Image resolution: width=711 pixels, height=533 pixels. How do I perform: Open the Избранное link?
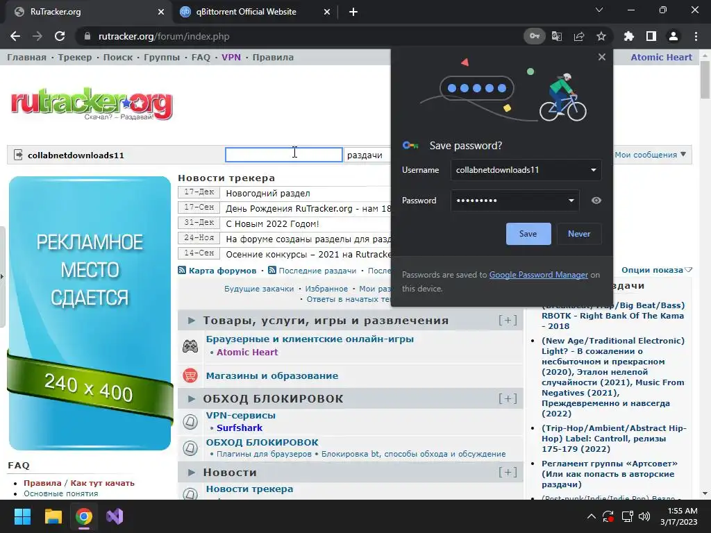point(326,289)
